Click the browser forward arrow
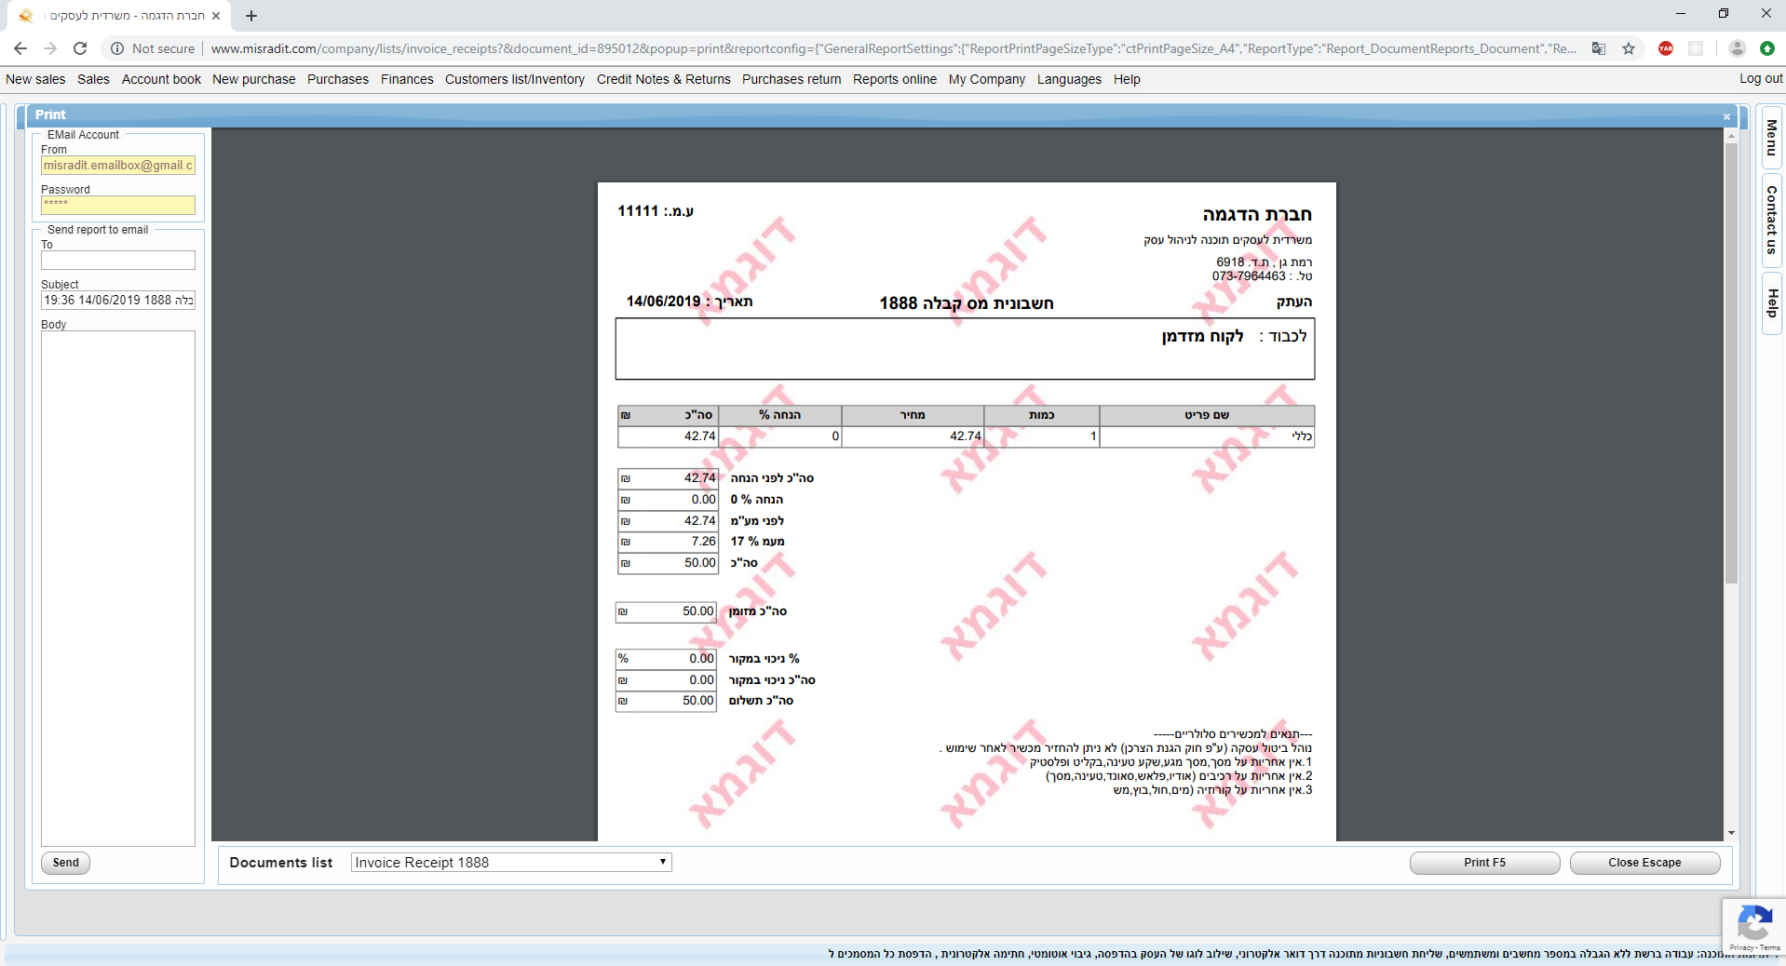This screenshot has width=1786, height=966. click(50, 48)
